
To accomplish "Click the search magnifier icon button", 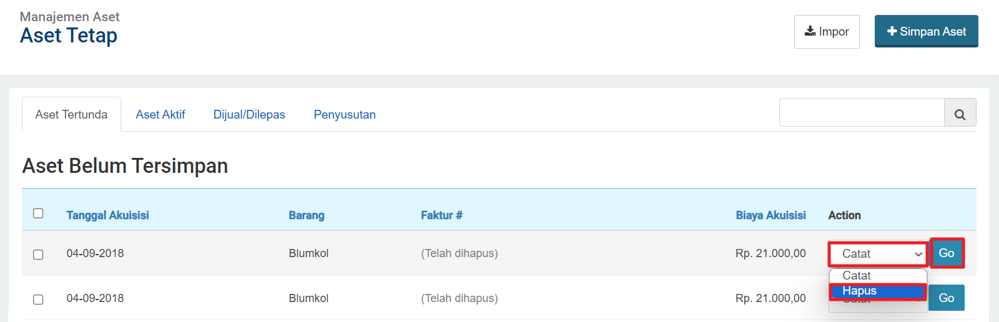I will click(960, 114).
